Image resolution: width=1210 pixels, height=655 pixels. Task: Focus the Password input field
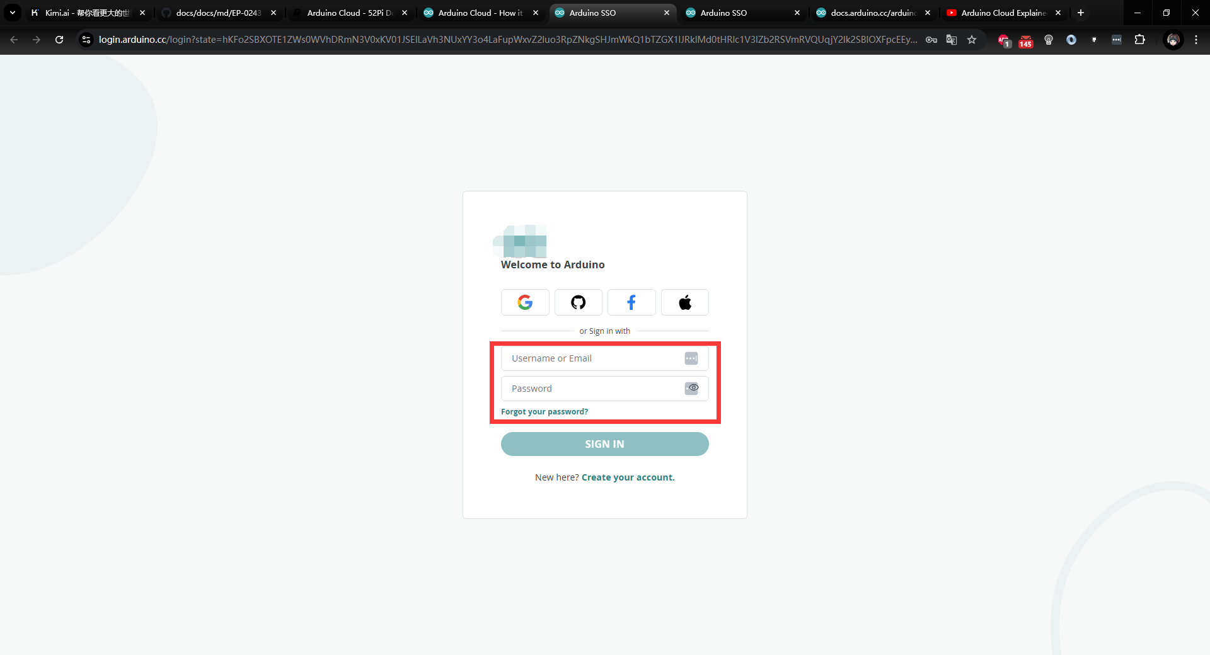tap(605, 389)
